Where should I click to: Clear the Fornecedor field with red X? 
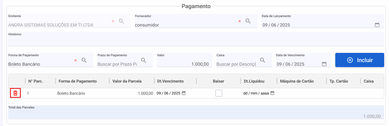[x=240, y=21]
